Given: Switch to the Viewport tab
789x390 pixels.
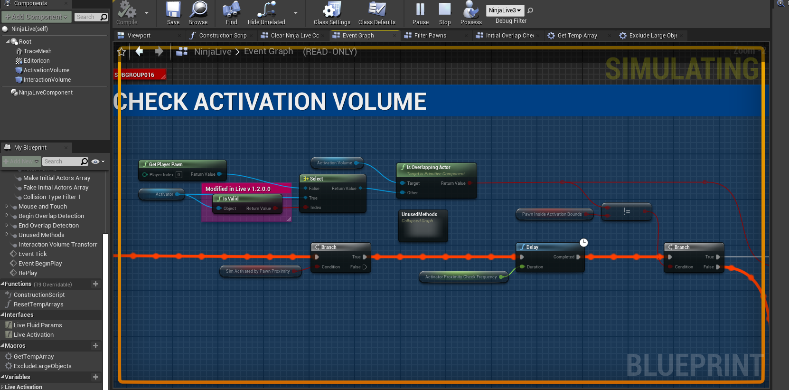Looking at the screenshot, I should point(139,36).
